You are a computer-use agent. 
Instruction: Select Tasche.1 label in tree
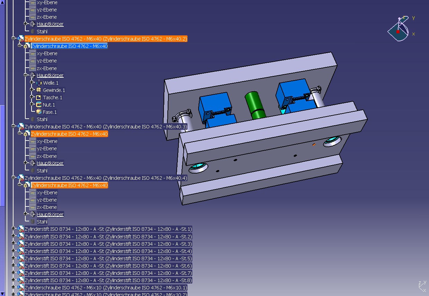click(x=53, y=98)
